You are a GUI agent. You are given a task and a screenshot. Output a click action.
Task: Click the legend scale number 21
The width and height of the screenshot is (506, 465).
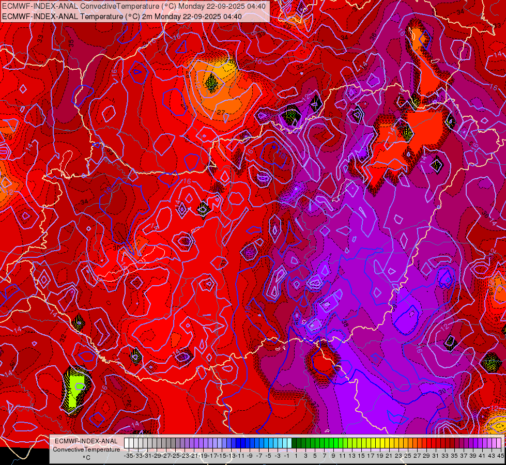point(389,456)
